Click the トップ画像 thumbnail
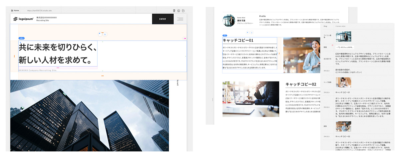 point(343,82)
